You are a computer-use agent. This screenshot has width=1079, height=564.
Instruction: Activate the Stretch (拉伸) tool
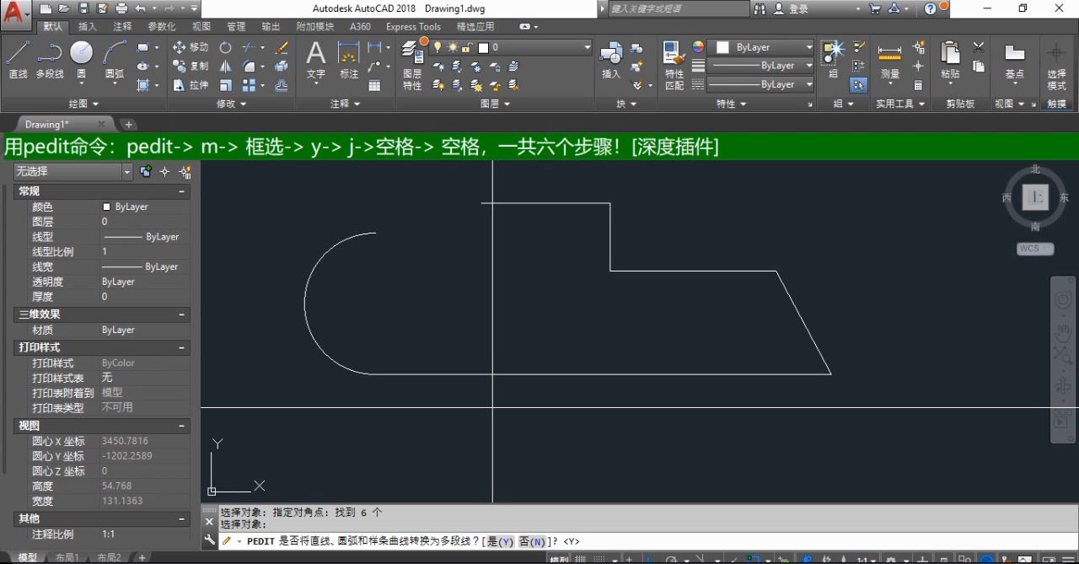coord(191,85)
